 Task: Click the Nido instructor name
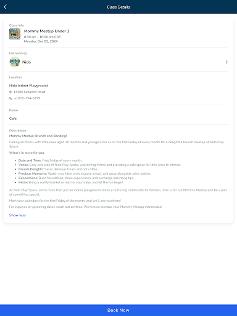(27, 62)
